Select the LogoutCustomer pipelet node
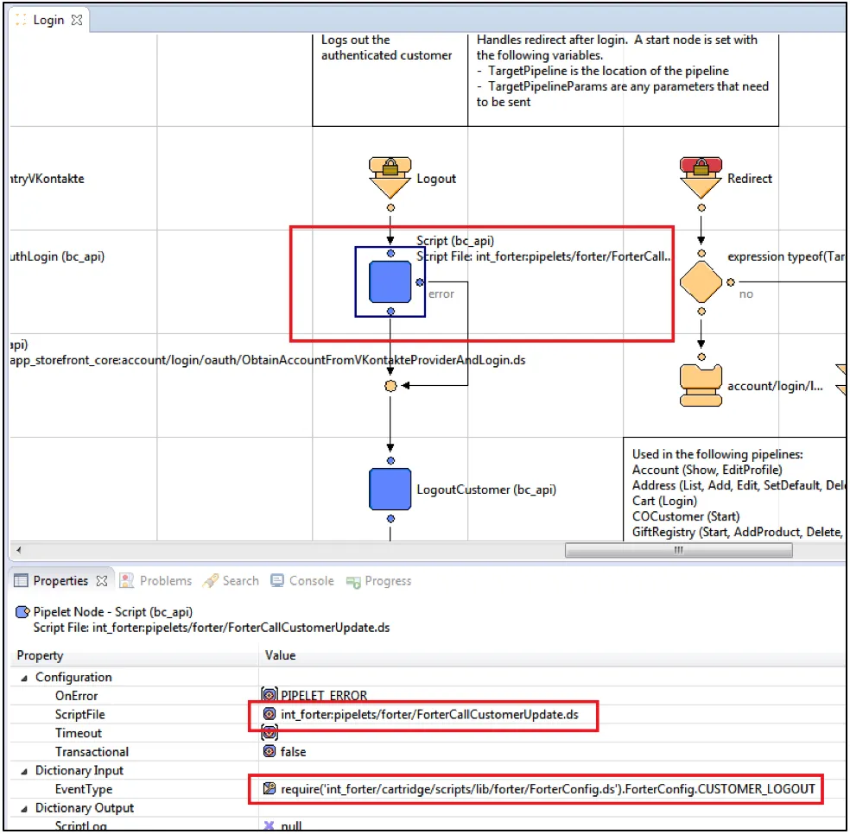Image resolution: width=850 pixels, height=834 pixels. coord(390,490)
